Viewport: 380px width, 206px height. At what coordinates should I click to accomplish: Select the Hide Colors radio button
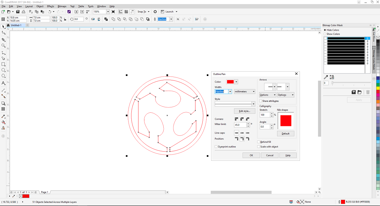(x=325, y=30)
